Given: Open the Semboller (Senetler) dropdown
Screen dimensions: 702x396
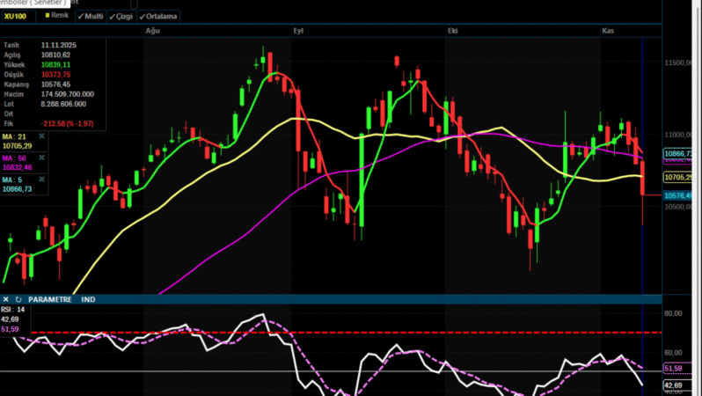Looking at the screenshot, I should (33, 3).
